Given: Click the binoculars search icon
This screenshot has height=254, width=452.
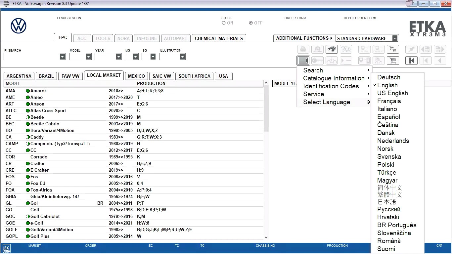Looking at the screenshot, I should (x=332, y=49).
